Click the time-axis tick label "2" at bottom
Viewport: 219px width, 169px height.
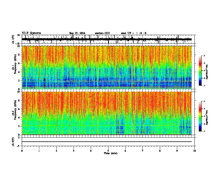click(56, 151)
